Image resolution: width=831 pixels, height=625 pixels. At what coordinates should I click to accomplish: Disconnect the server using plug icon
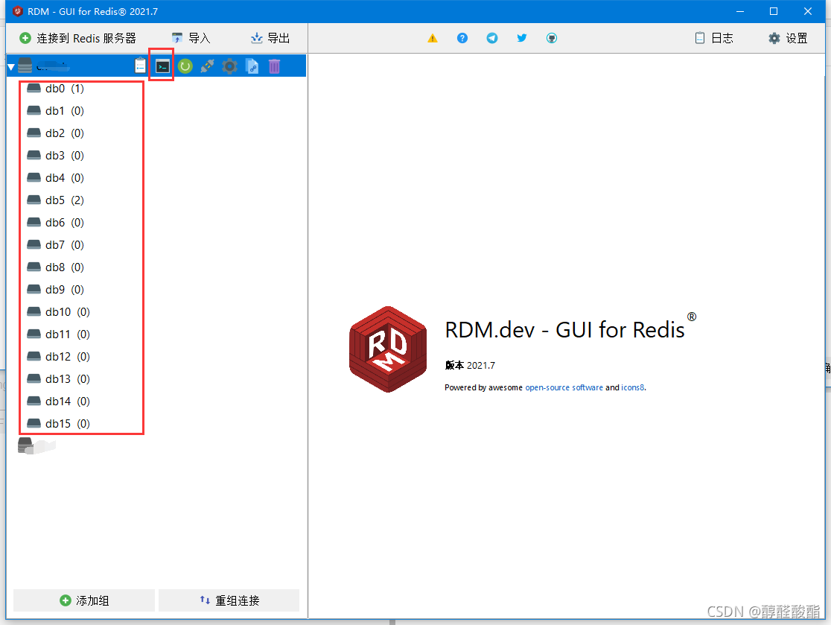[207, 66]
